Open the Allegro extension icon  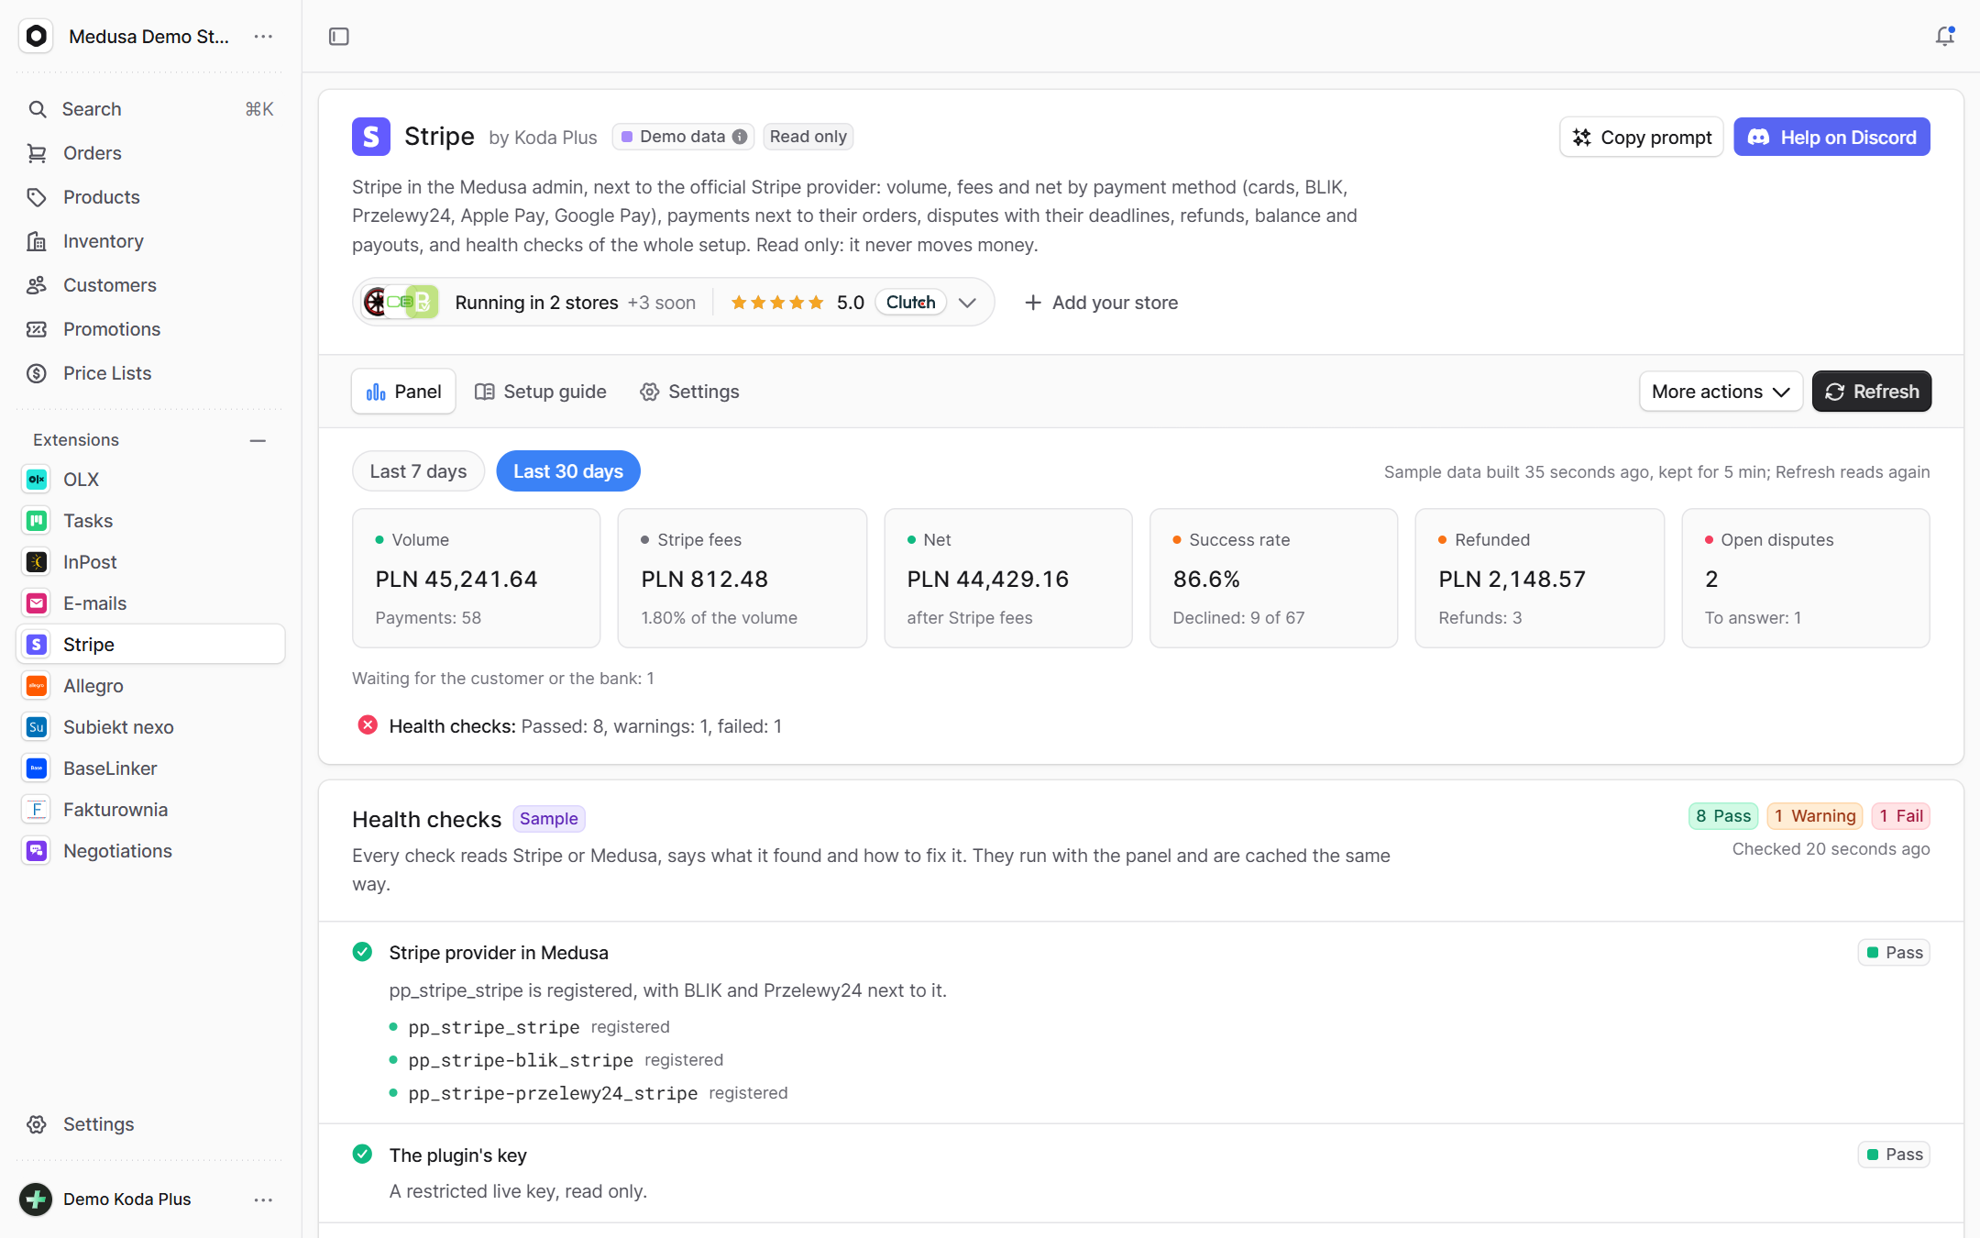coord(37,686)
